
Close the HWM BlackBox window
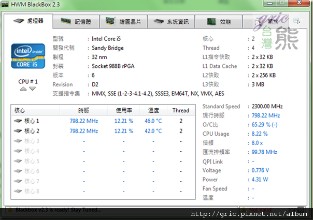(x=299, y=3)
